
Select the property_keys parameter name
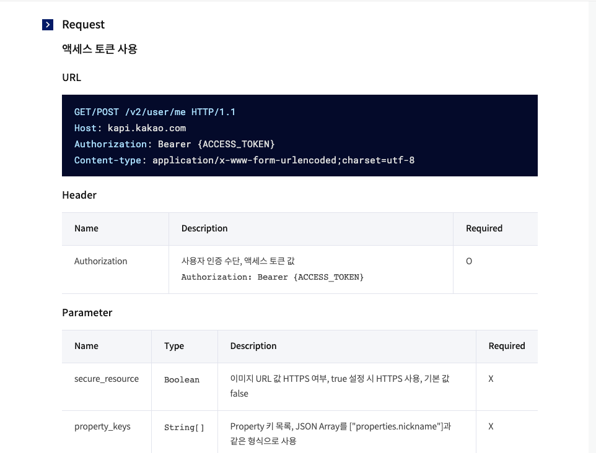pos(103,426)
